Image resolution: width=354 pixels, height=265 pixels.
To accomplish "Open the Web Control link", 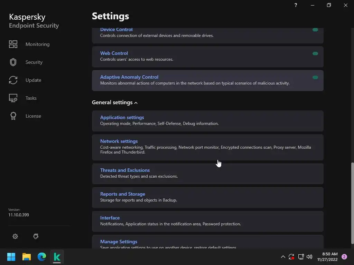I will [x=114, y=53].
